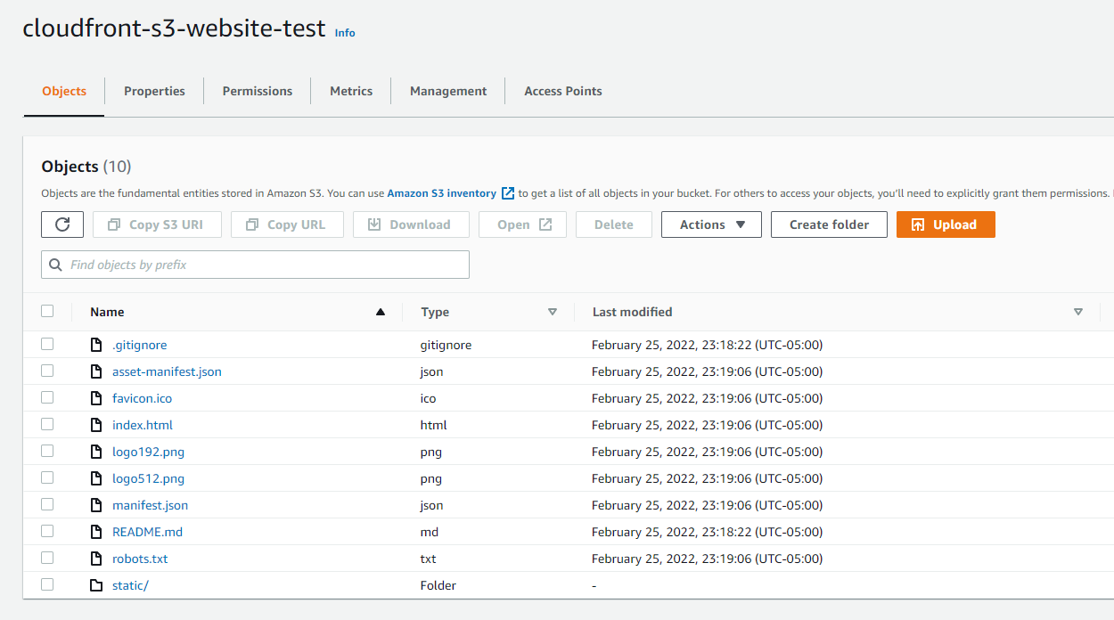The height and width of the screenshot is (620, 1114).
Task: Sort by the Last modified column arrow
Action: click(x=1078, y=312)
